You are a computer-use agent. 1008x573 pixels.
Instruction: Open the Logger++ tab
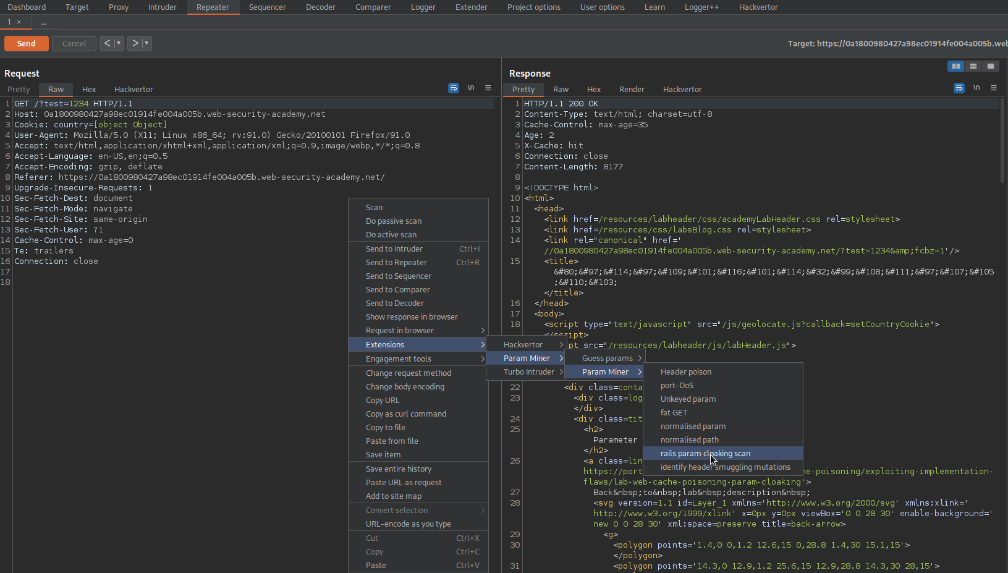point(702,7)
